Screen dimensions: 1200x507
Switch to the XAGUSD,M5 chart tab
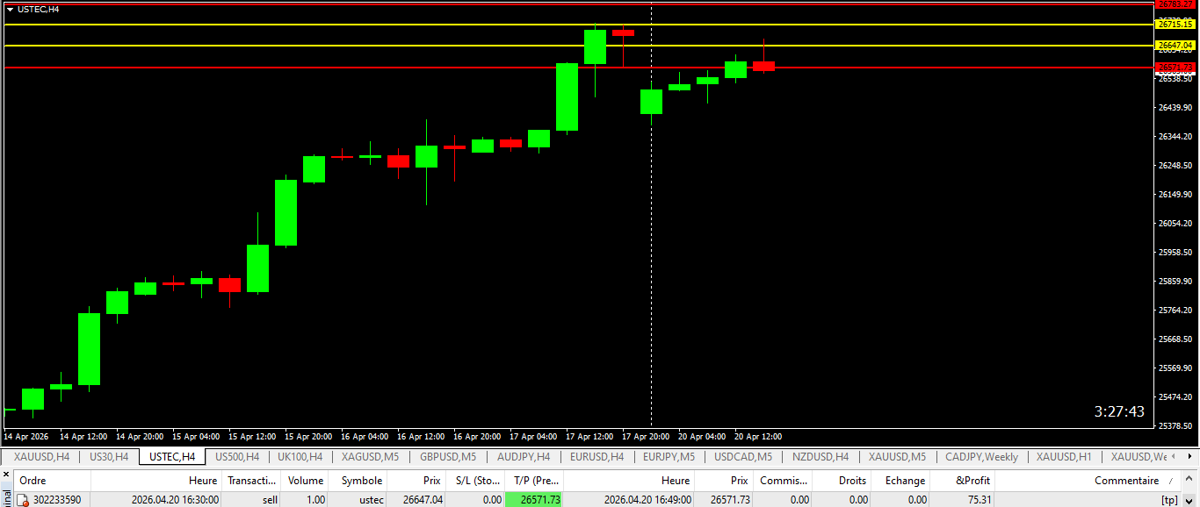(370, 457)
